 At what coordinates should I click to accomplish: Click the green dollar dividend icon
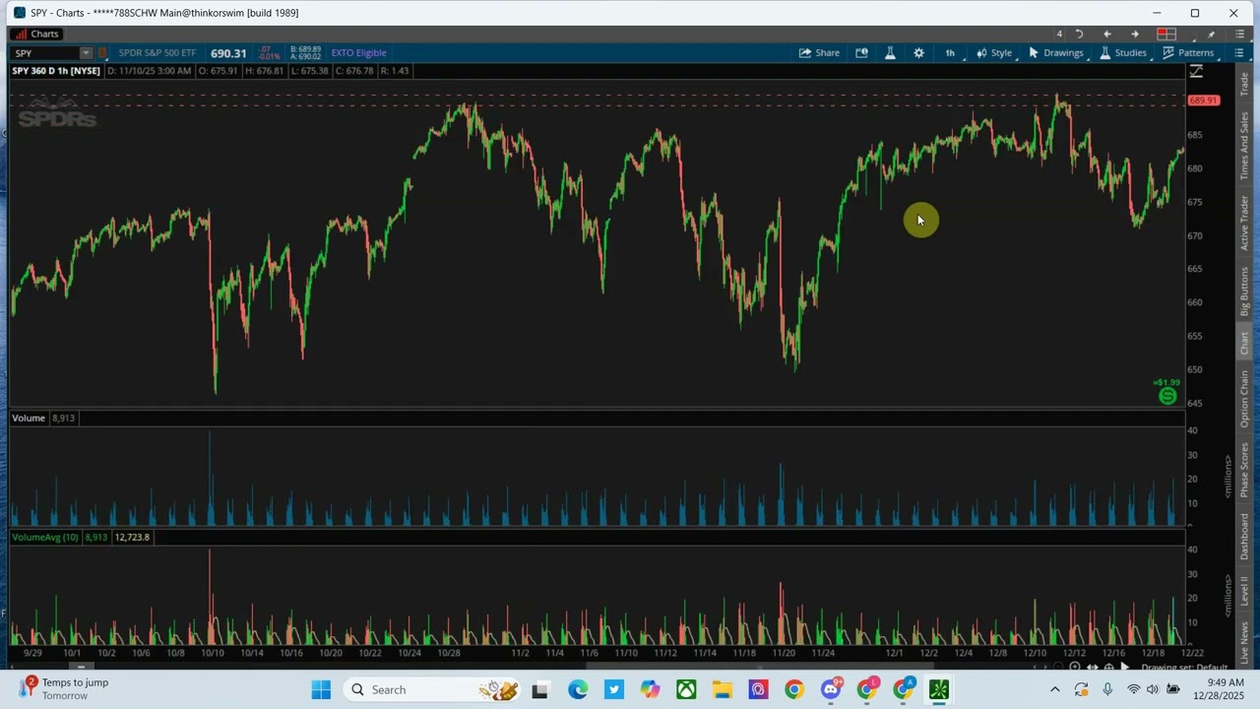(1167, 396)
